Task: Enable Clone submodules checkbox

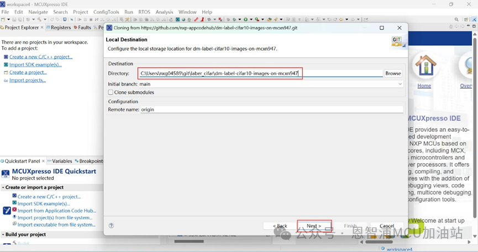Action: click(x=111, y=92)
